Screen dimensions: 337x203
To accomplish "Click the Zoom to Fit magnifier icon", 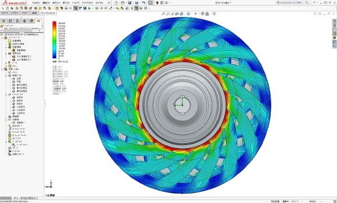I will pos(163,13).
